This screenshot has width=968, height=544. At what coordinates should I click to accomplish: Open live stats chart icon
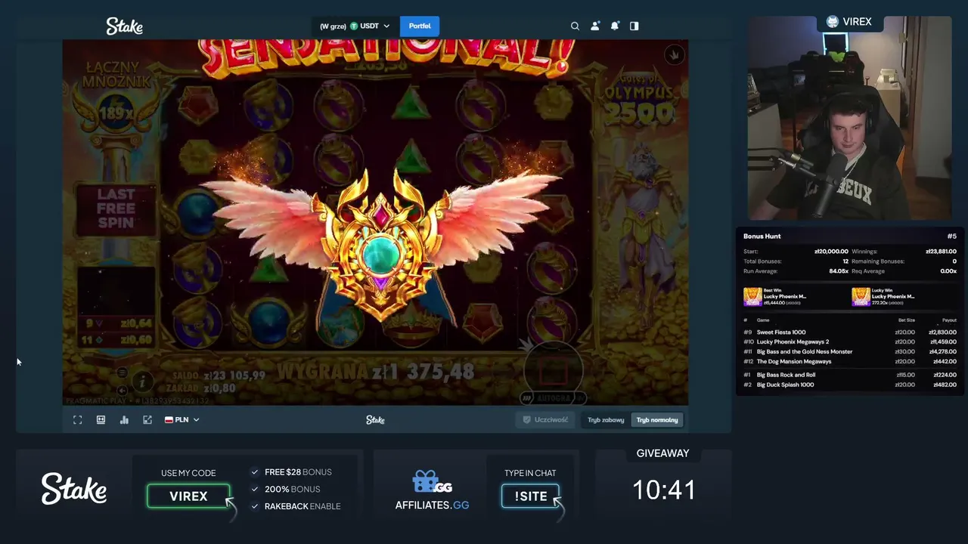tap(124, 419)
